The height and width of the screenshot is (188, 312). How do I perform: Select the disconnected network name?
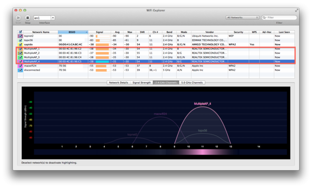[32, 70]
